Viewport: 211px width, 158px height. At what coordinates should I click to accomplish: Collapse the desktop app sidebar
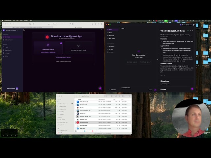(112, 90)
